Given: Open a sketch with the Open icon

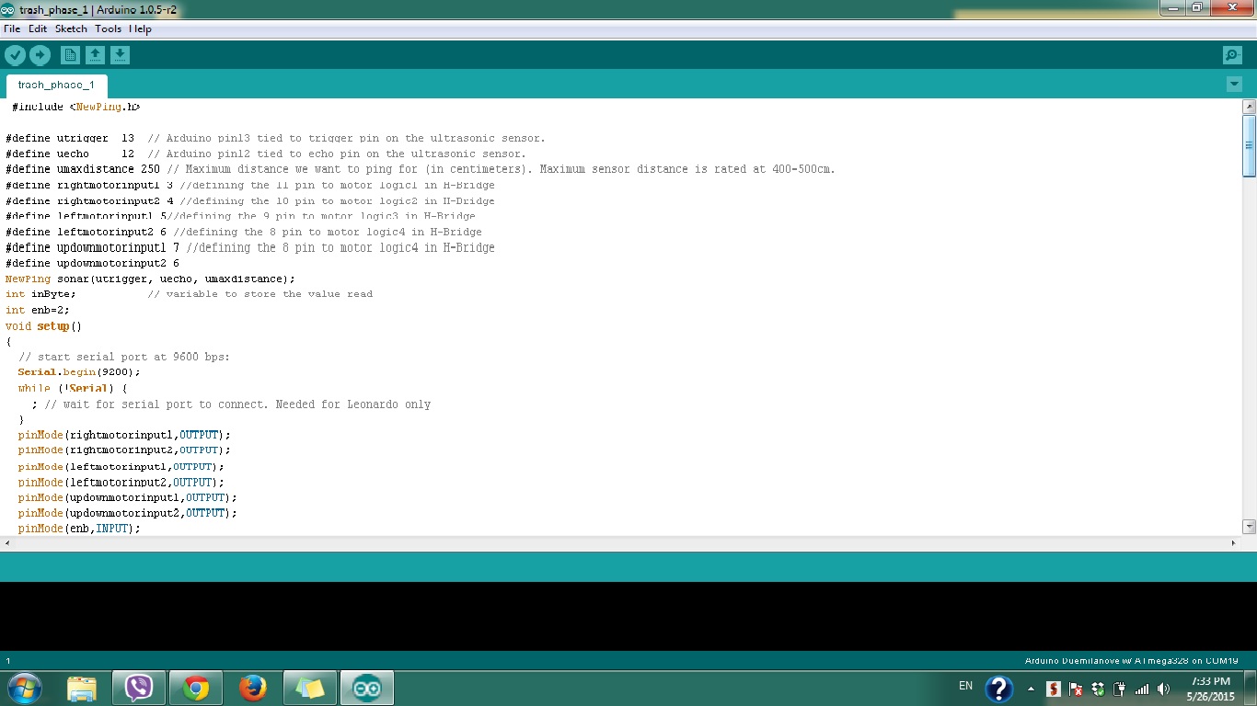Looking at the screenshot, I should pos(95,55).
